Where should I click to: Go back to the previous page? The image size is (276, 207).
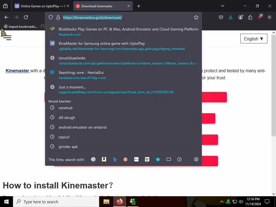pos(6,17)
